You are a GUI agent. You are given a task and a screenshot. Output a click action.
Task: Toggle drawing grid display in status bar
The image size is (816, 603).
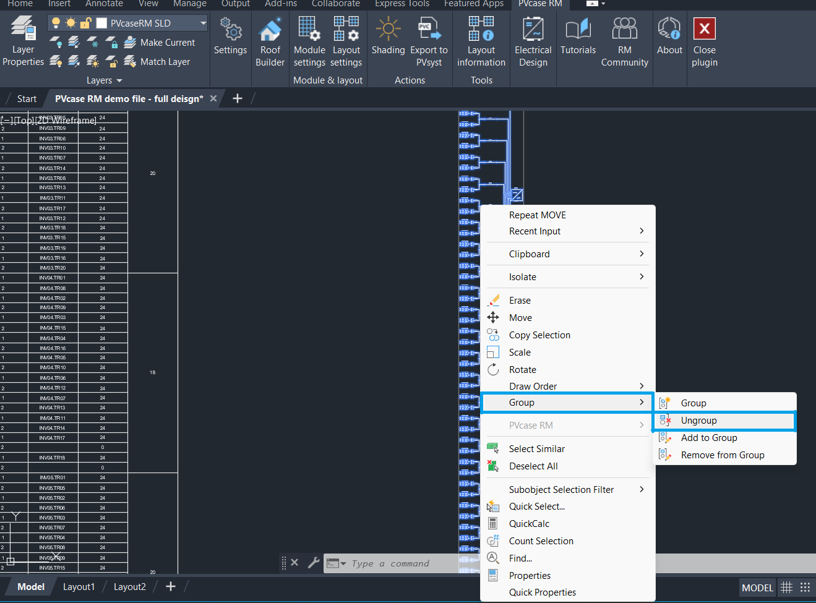click(786, 588)
